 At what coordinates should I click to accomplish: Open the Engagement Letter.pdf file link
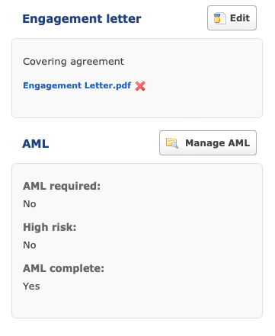tap(77, 85)
